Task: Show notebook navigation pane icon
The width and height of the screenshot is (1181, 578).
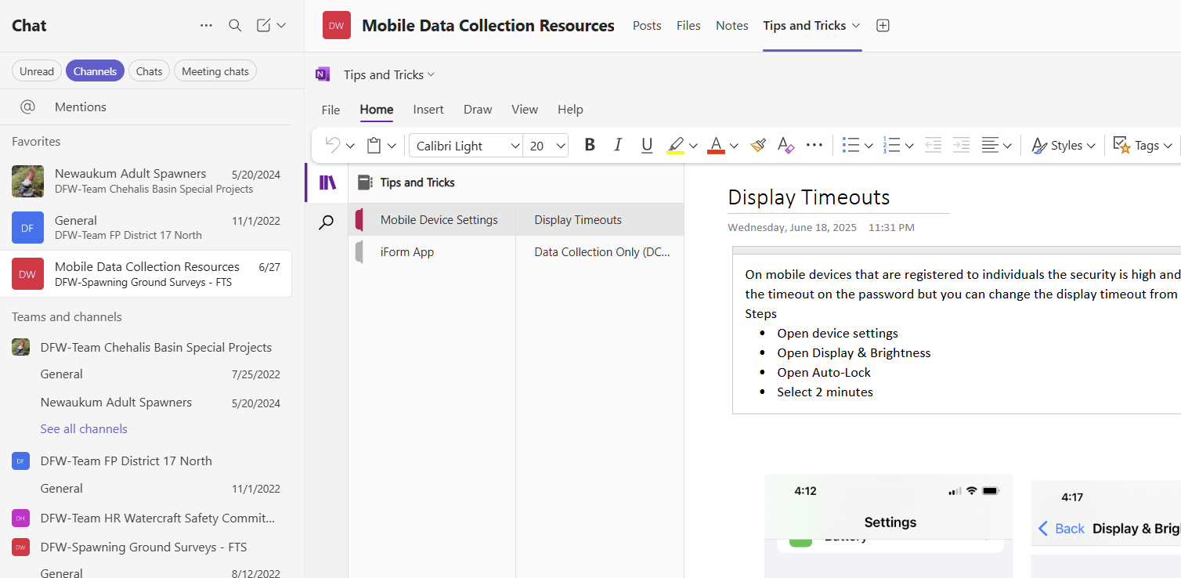Action: 327,182
